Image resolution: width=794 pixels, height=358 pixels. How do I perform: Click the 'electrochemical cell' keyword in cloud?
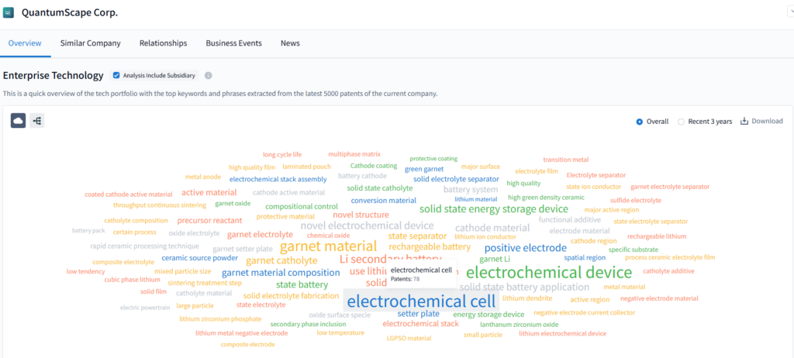click(419, 301)
